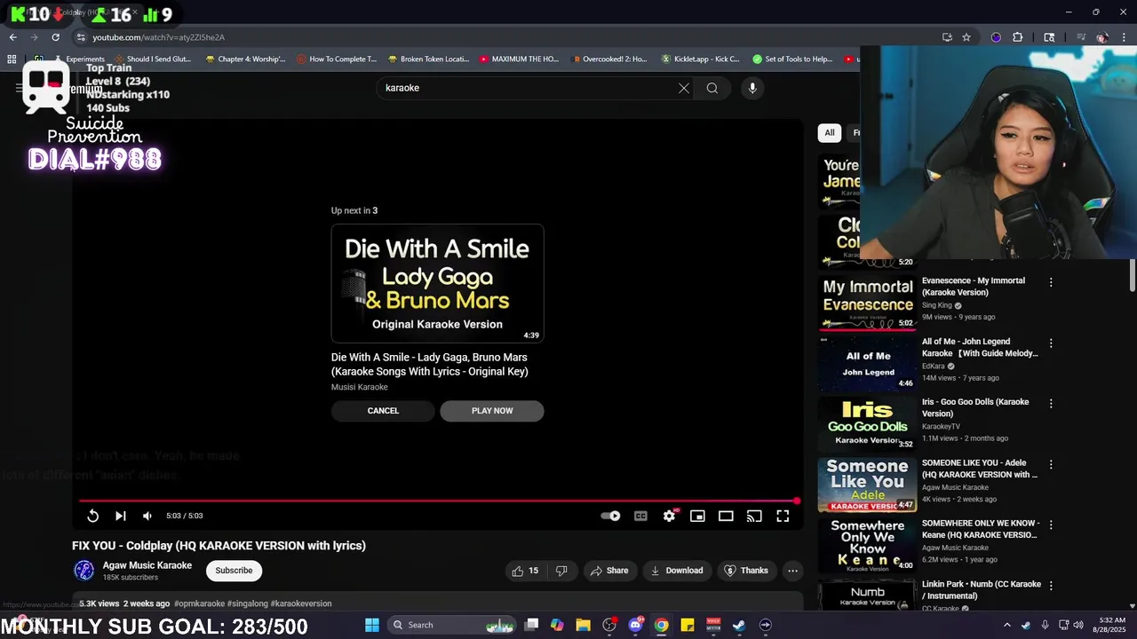
Task: Enter fullscreen mode
Action: pos(783,516)
